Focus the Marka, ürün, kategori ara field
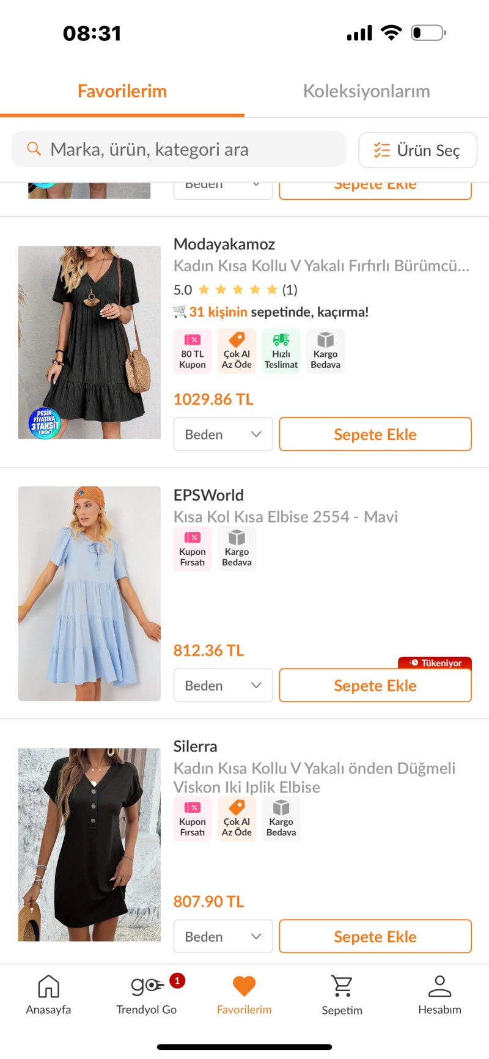The image size is (489, 1059). (179, 149)
